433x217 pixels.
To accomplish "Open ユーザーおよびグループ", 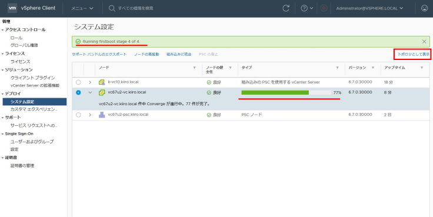I will pos(32,142).
